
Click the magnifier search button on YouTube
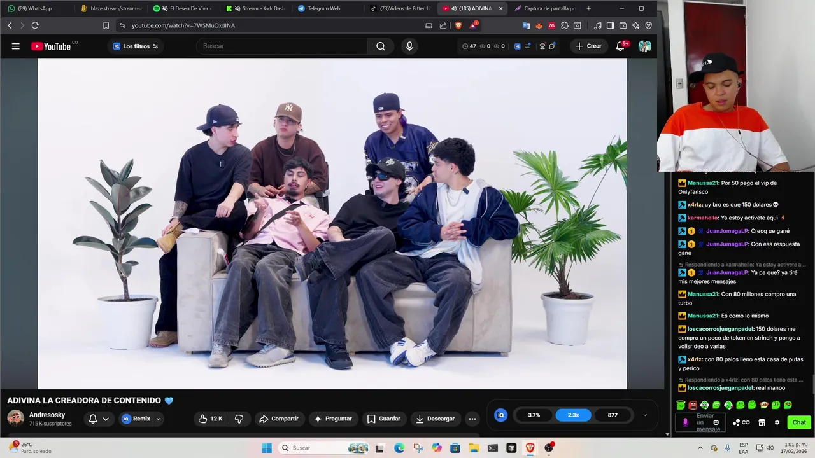click(381, 46)
